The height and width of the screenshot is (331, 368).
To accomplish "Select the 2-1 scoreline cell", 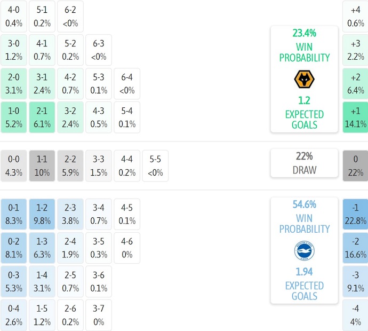I will click(x=42, y=117).
